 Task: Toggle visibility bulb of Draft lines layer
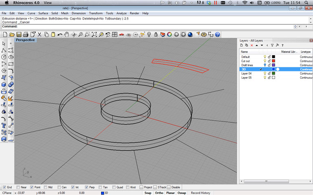point(265,65)
